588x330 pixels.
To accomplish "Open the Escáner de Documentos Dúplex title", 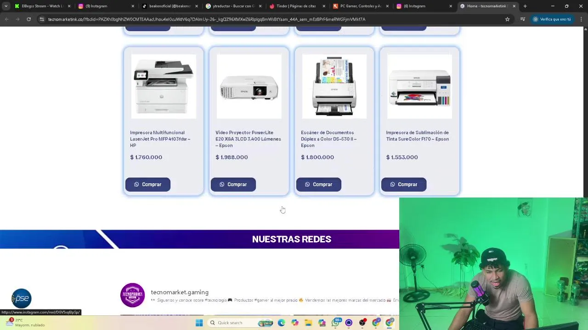I will [x=329, y=139].
